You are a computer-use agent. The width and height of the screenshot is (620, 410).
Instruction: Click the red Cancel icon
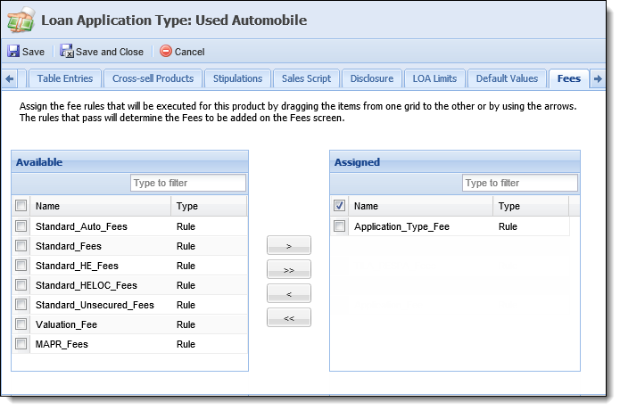[x=166, y=52]
